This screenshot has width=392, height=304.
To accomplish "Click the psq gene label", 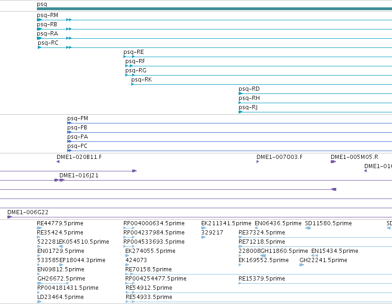I will (x=42, y=4).
